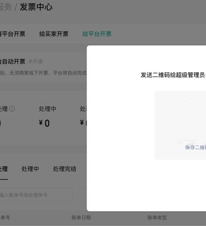Viewport: 206px width, 226px height.
Task: Focus the 账单号或处理单号 search field
Action: (x=36, y=195)
